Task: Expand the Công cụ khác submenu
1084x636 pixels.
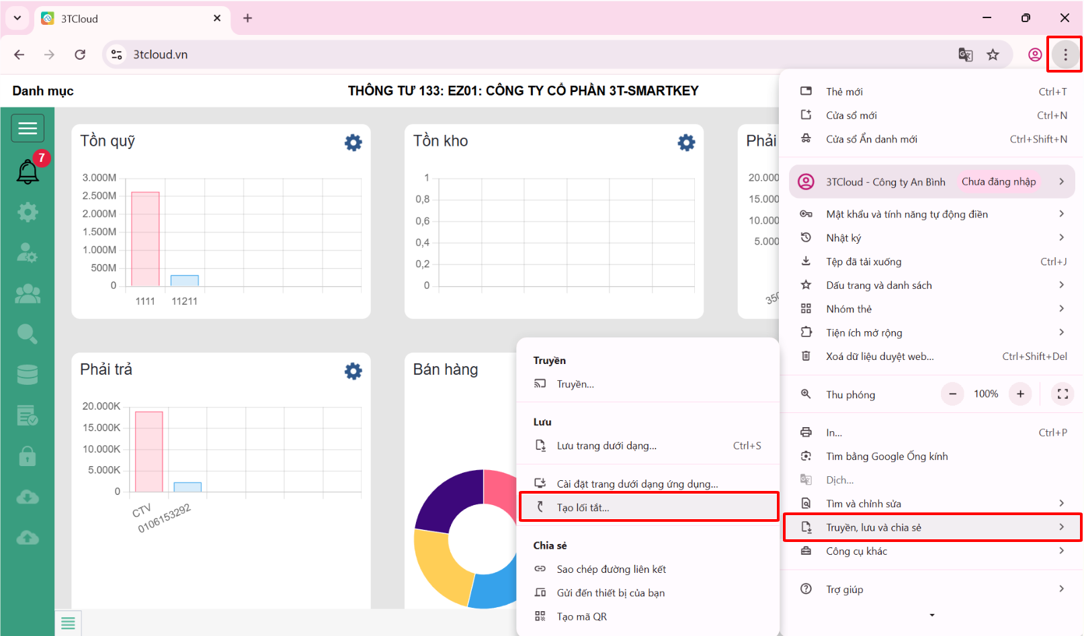Action: point(931,551)
